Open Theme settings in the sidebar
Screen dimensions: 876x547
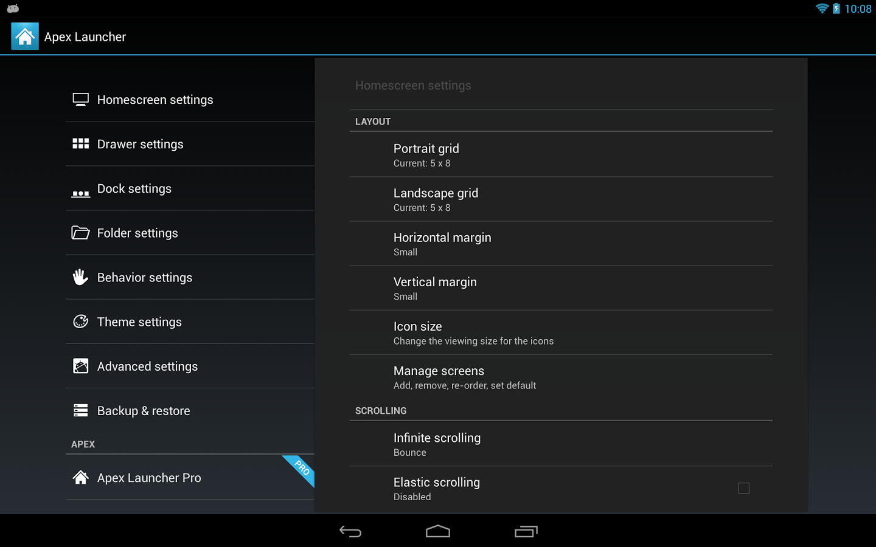coord(190,322)
